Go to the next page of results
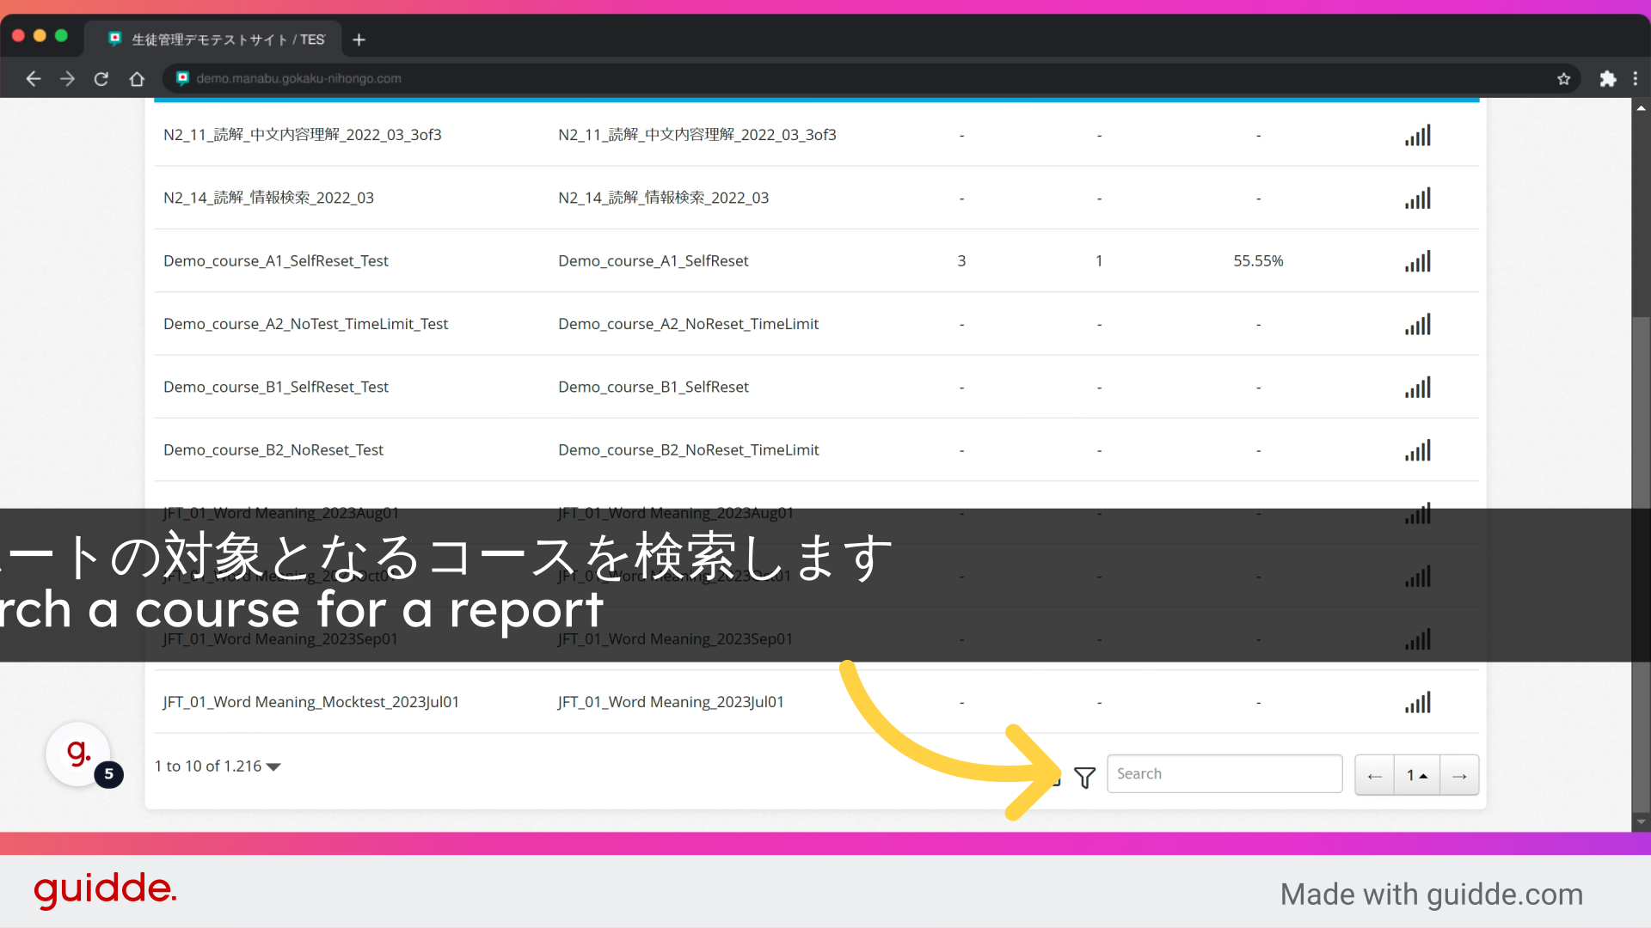This screenshot has height=928, width=1651. [1459, 775]
